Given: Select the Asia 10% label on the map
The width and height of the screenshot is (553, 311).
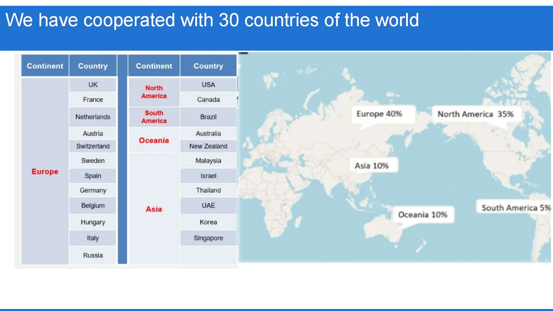Looking at the screenshot, I should (x=372, y=166).
